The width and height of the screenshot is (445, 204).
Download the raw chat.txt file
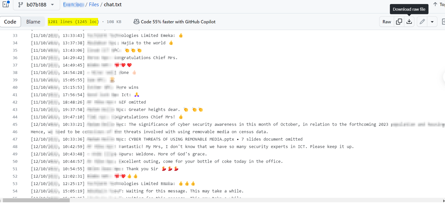tap(409, 21)
